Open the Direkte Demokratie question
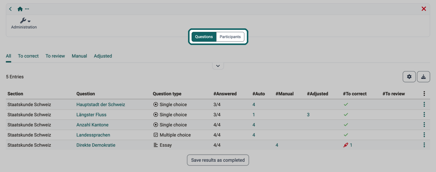Screen dimensions: 436x172 click(x=96, y=145)
